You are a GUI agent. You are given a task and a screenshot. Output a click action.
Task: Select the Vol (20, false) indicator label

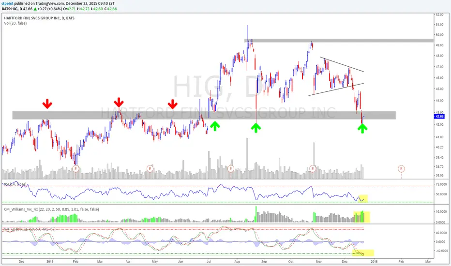[15, 23]
